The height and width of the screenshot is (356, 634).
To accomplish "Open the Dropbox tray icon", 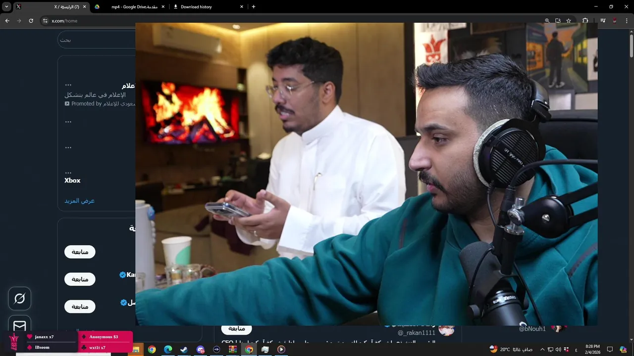I will 566,350.
